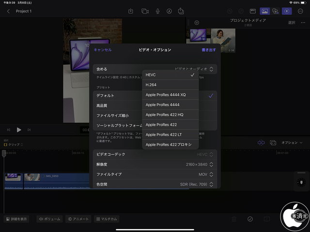Choose Apple ProRes 422 LT
This screenshot has height=232, width=310.
[x=170, y=135]
